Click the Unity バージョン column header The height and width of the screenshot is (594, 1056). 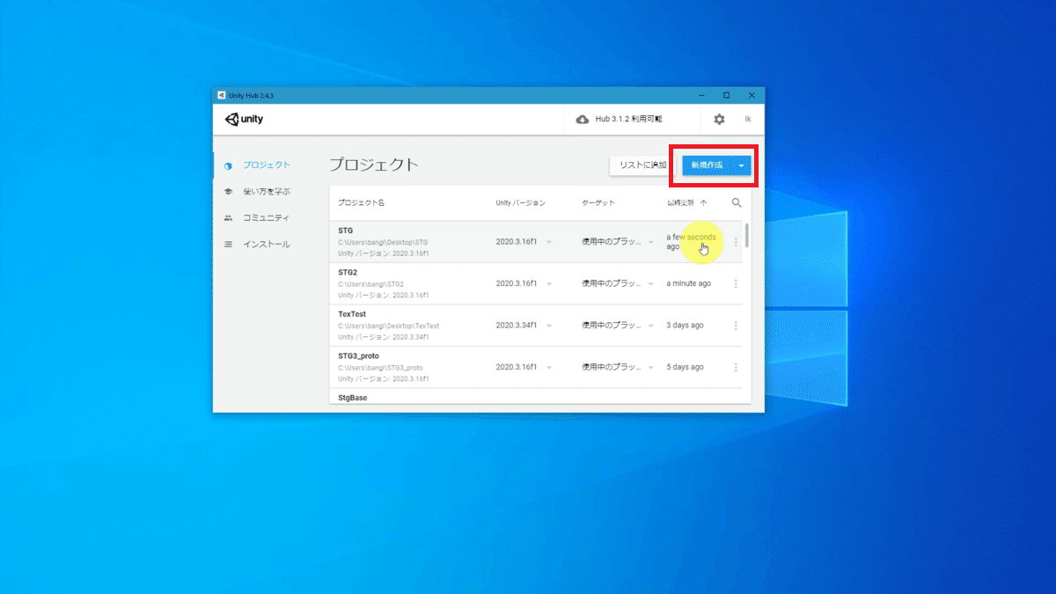click(x=520, y=202)
